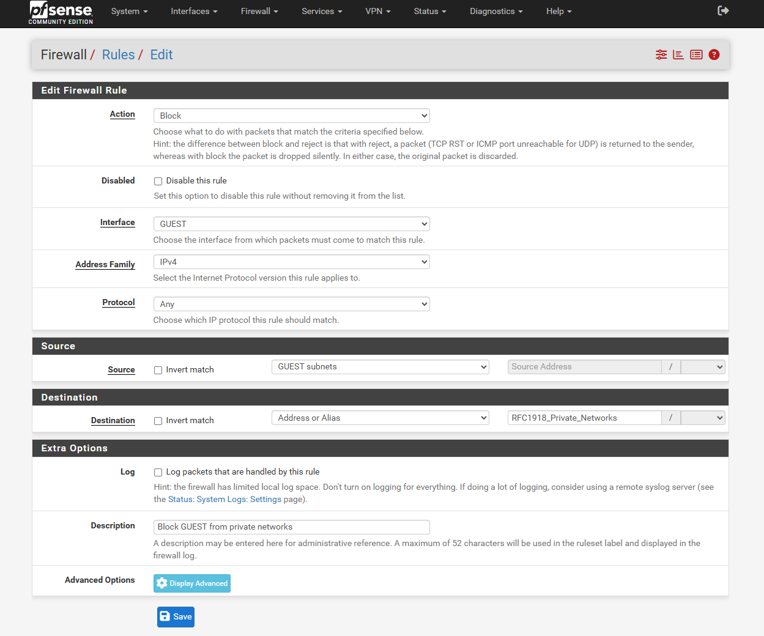Click the Edit breadcrumb link
The height and width of the screenshot is (636, 764).
(x=161, y=54)
